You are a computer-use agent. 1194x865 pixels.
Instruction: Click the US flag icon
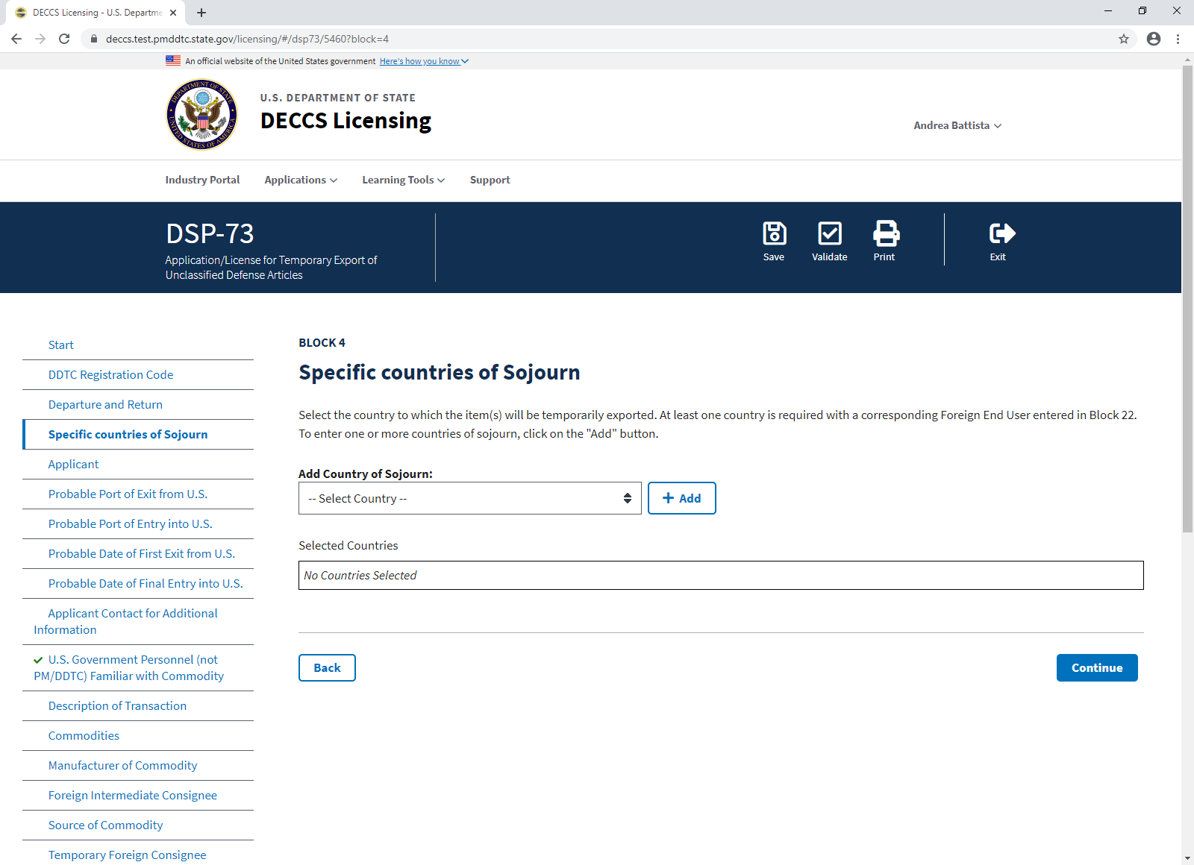click(173, 60)
